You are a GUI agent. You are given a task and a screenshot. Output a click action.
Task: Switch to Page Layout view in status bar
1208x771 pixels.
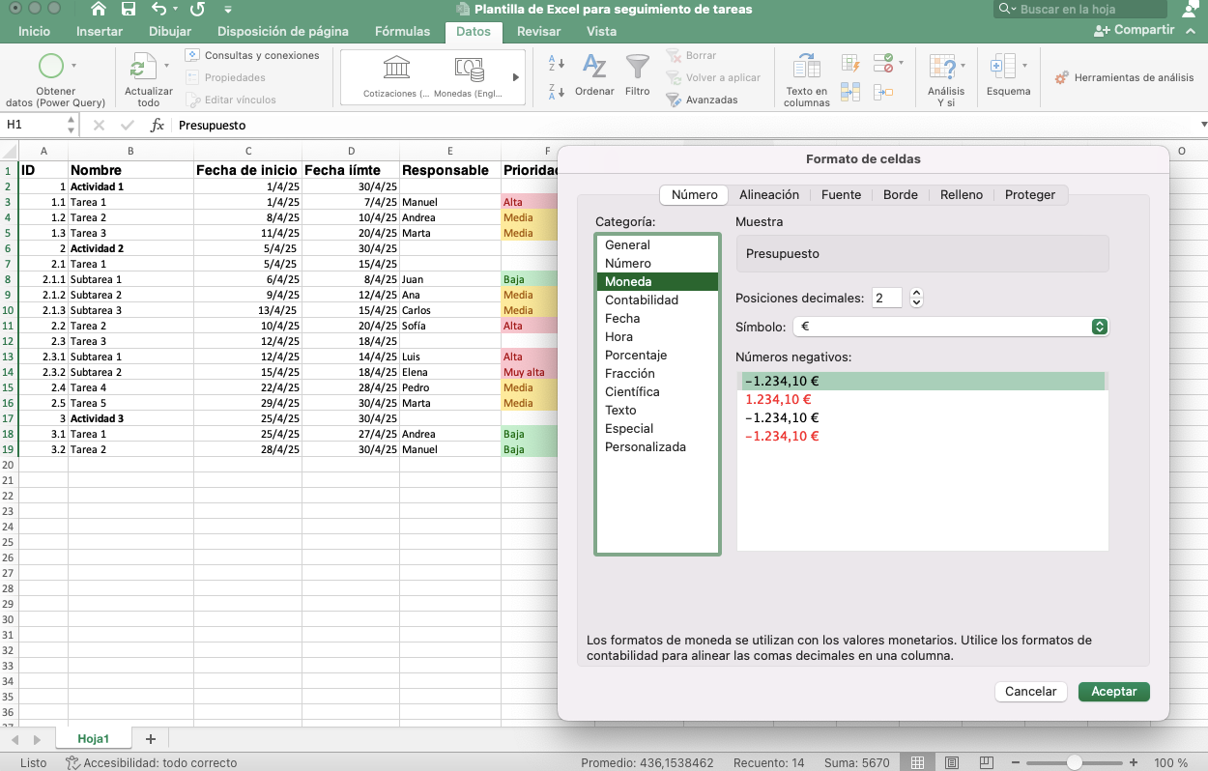pos(952,763)
